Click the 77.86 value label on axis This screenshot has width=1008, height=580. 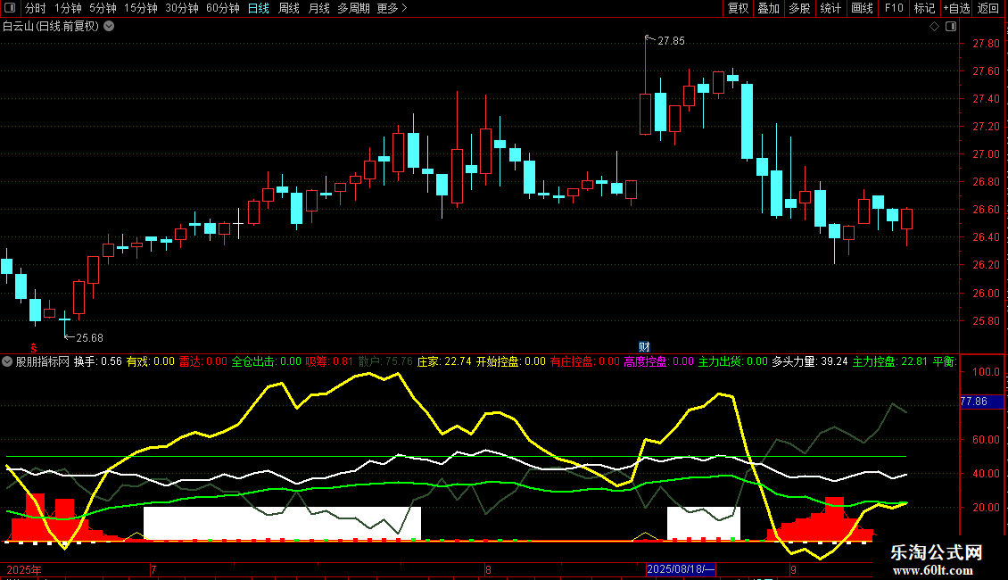[x=981, y=402]
